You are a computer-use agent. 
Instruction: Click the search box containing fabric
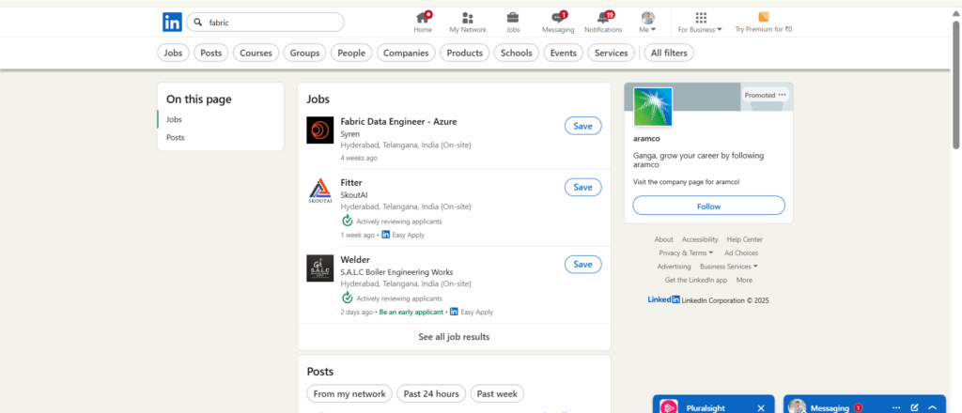265,23
